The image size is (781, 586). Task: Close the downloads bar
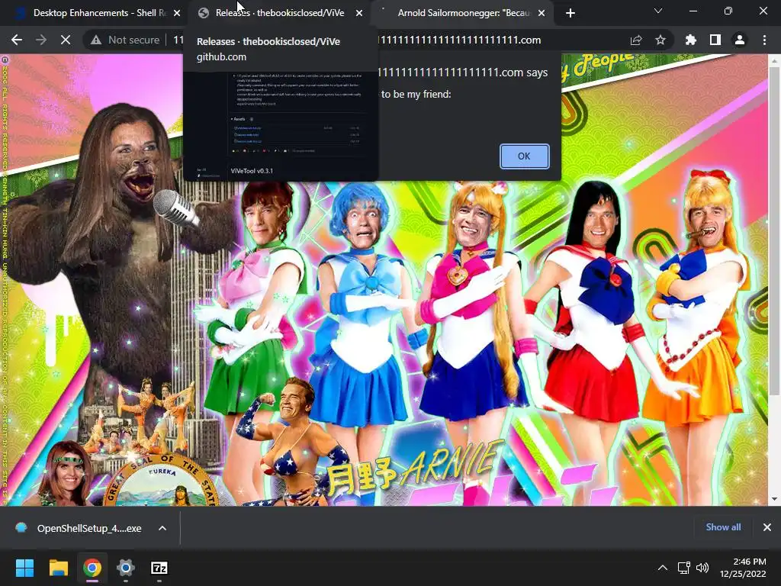pyautogui.click(x=767, y=527)
